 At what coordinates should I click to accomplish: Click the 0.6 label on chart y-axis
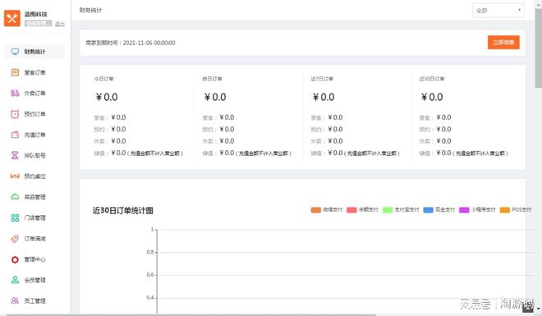(150, 275)
